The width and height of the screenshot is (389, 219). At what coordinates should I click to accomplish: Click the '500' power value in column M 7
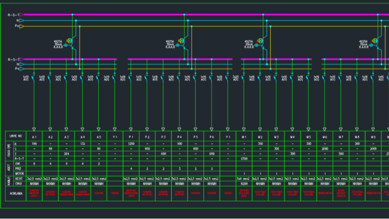tap(341, 154)
